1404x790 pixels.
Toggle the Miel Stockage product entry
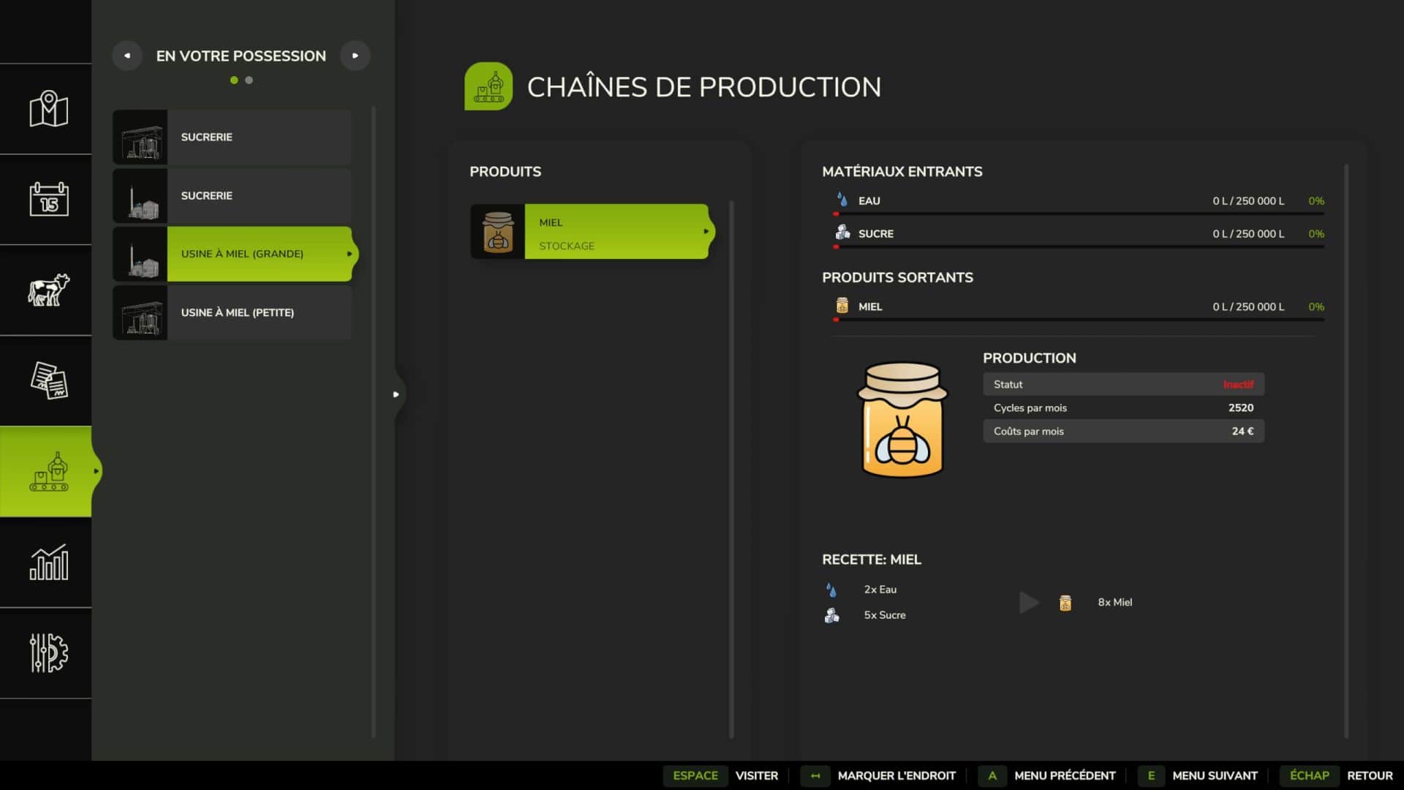click(x=616, y=232)
